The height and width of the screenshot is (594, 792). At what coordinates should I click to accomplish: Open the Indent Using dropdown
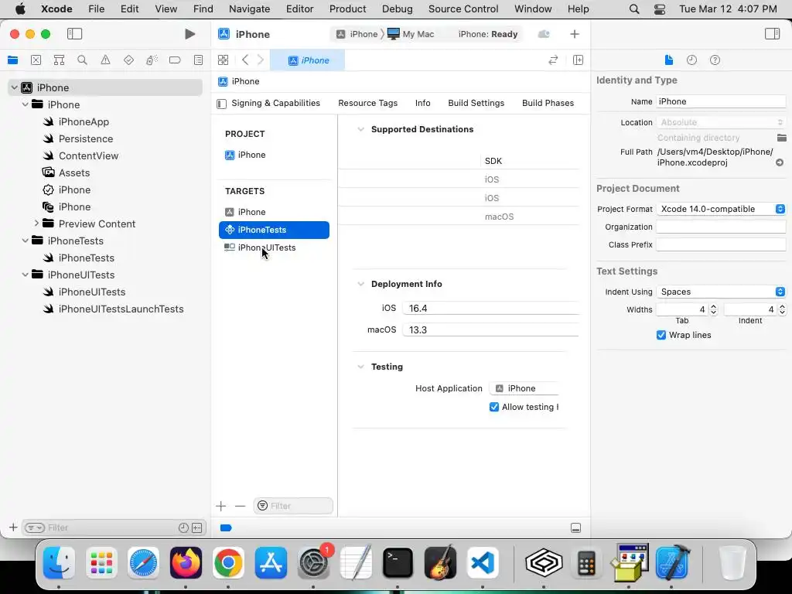coord(721,292)
